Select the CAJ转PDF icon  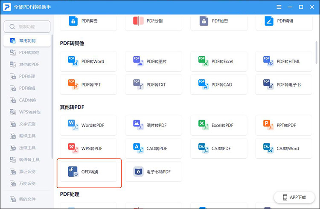pyautogui.click(x=203, y=148)
